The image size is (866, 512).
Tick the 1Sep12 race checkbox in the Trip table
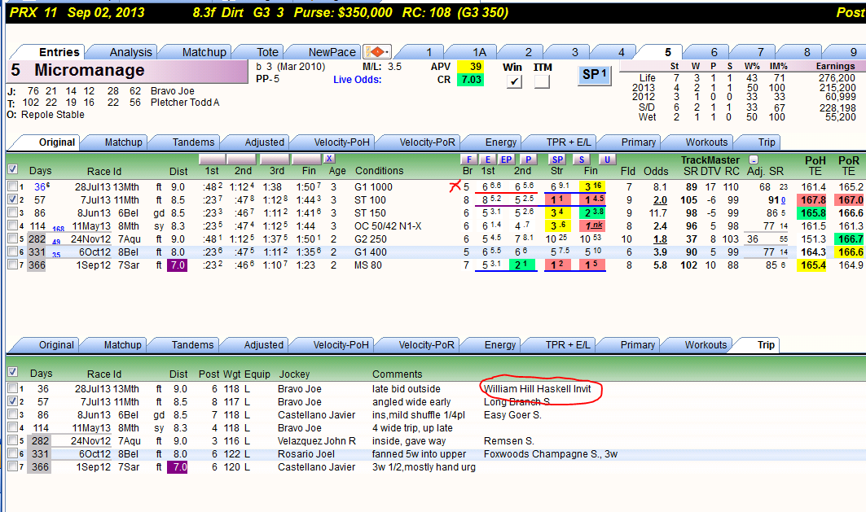[13, 466]
